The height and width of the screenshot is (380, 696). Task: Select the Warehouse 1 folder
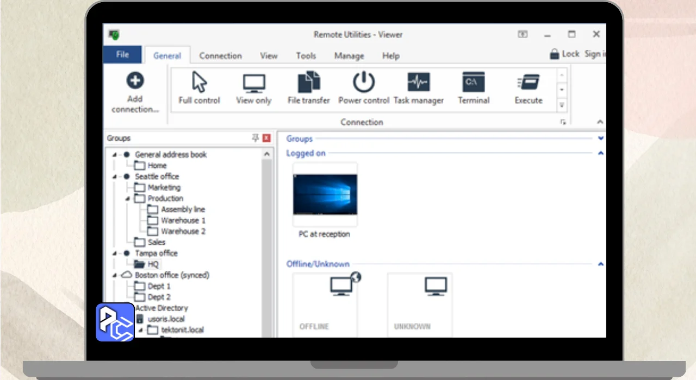[183, 220]
